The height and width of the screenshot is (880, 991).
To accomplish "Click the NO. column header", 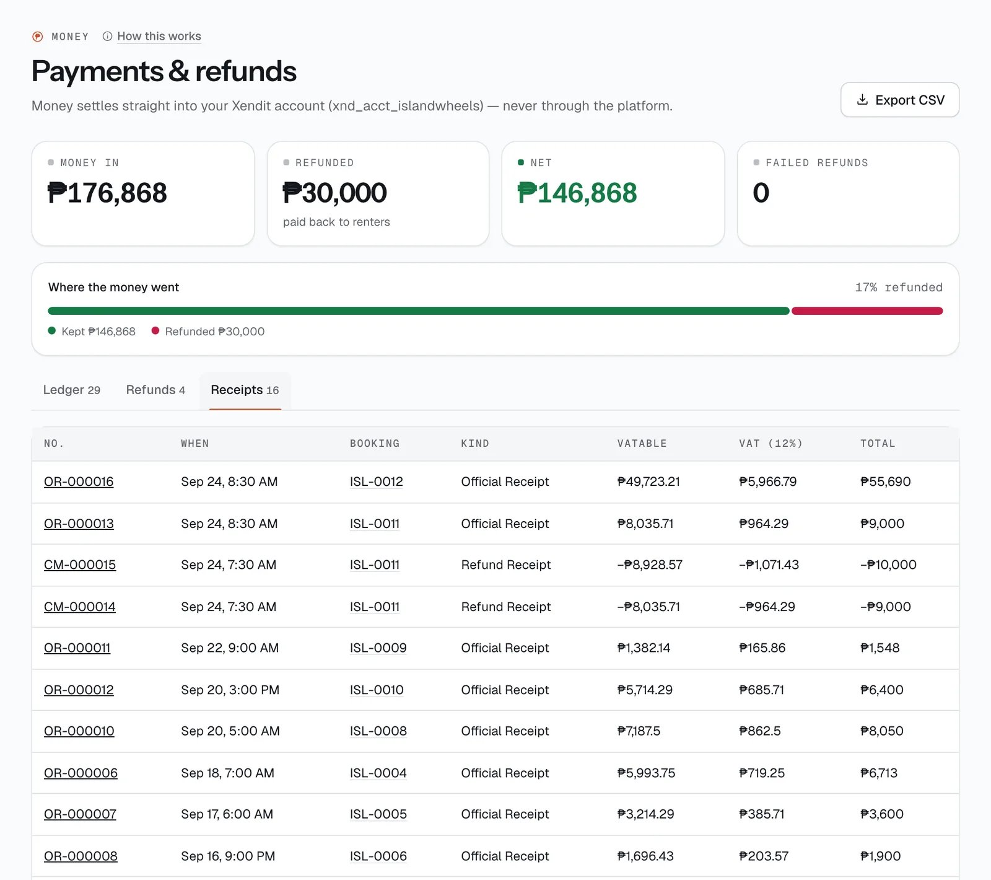I will tap(54, 444).
